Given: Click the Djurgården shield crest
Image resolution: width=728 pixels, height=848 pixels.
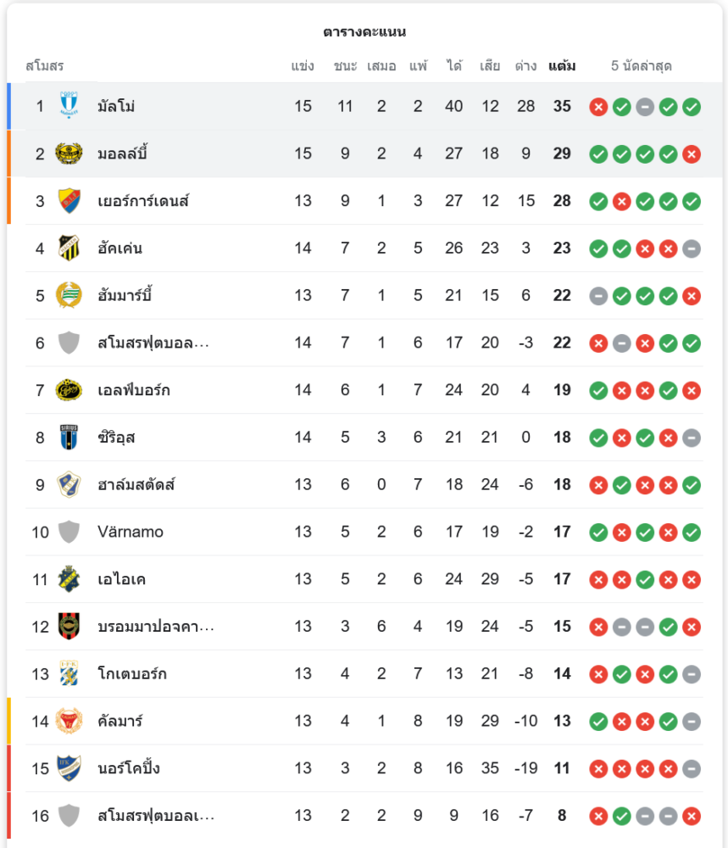Looking at the screenshot, I should point(69,201).
